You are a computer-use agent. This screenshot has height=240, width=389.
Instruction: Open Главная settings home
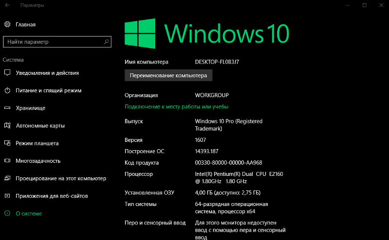(26, 25)
